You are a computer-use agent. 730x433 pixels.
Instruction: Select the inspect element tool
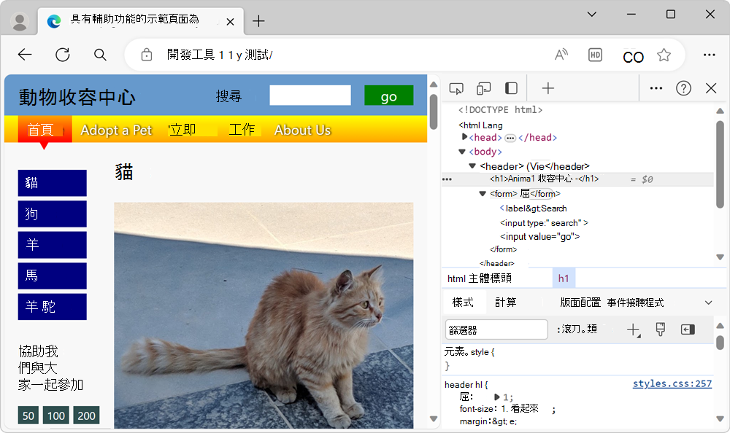(x=456, y=87)
